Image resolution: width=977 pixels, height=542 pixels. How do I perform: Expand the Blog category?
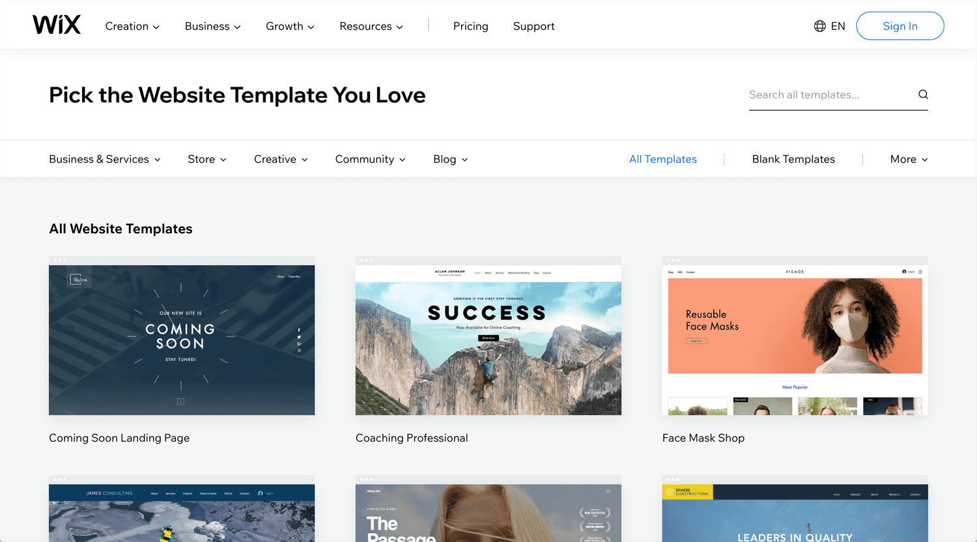point(450,159)
